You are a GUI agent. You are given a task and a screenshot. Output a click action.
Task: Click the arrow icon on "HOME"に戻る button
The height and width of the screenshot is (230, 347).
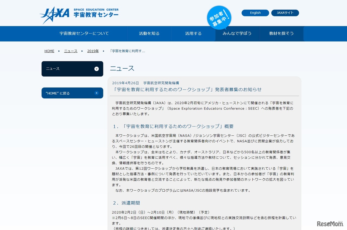click(x=97, y=93)
